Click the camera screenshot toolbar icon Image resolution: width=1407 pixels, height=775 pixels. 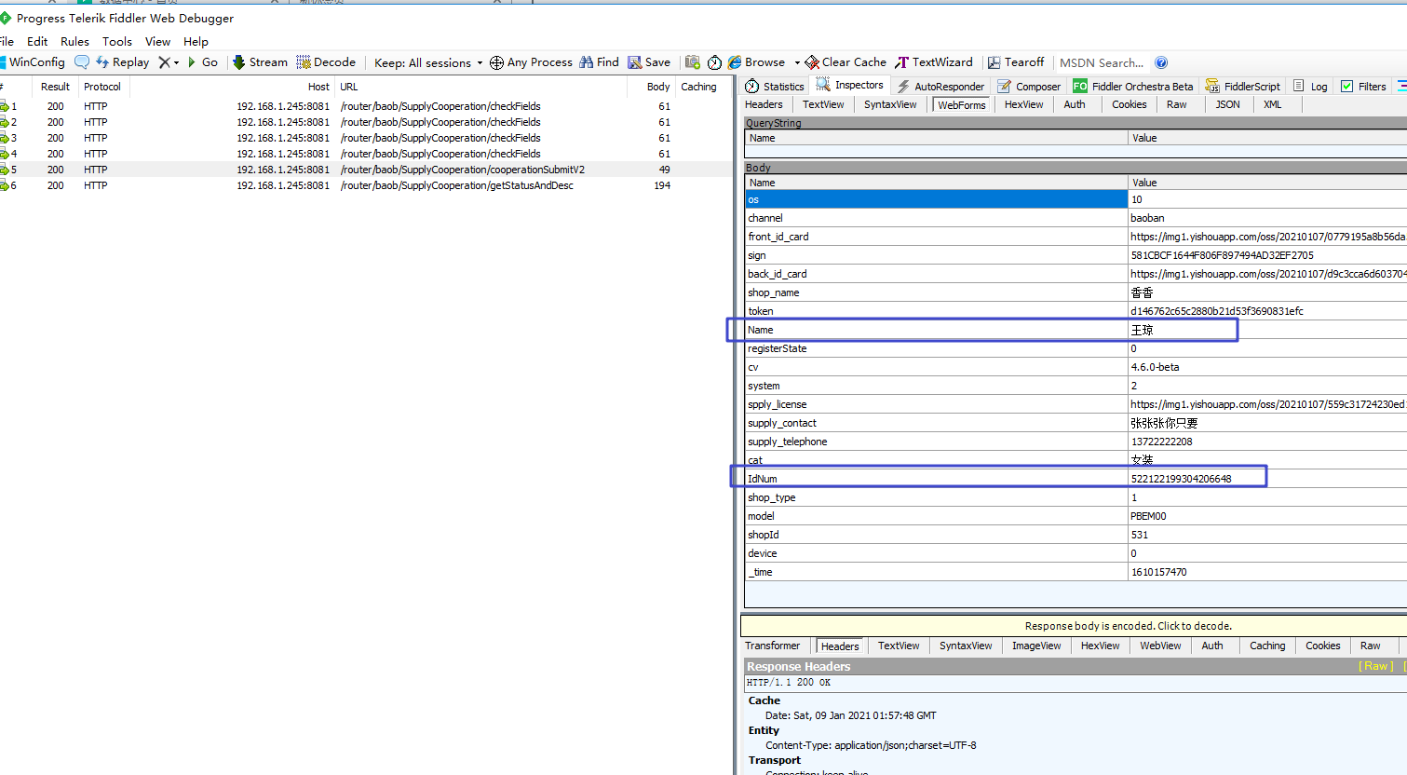[692, 62]
